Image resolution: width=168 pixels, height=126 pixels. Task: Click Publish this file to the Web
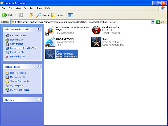pyautogui.click(x=24, y=48)
